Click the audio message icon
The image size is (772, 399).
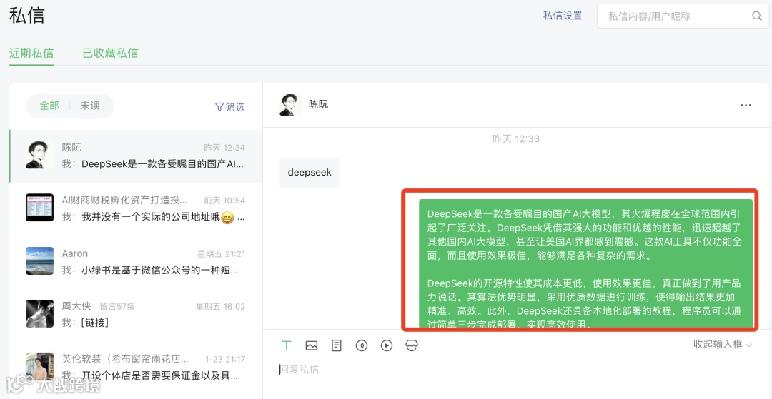point(362,345)
